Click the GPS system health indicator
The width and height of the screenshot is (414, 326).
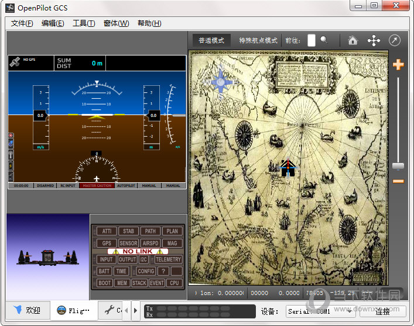click(107, 243)
